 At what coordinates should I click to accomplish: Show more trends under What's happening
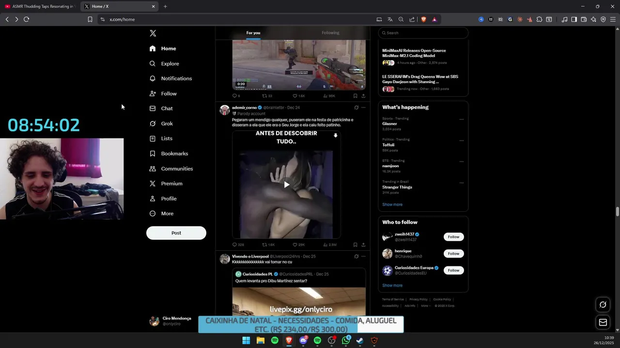click(392, 204)
